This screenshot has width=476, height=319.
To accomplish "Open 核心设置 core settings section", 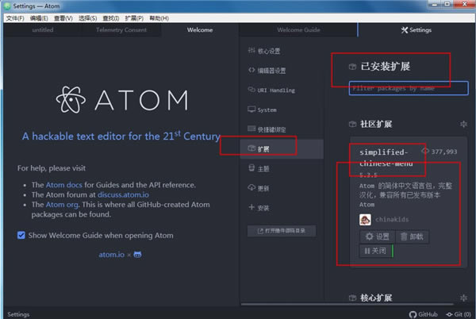I will click(282, 51).
